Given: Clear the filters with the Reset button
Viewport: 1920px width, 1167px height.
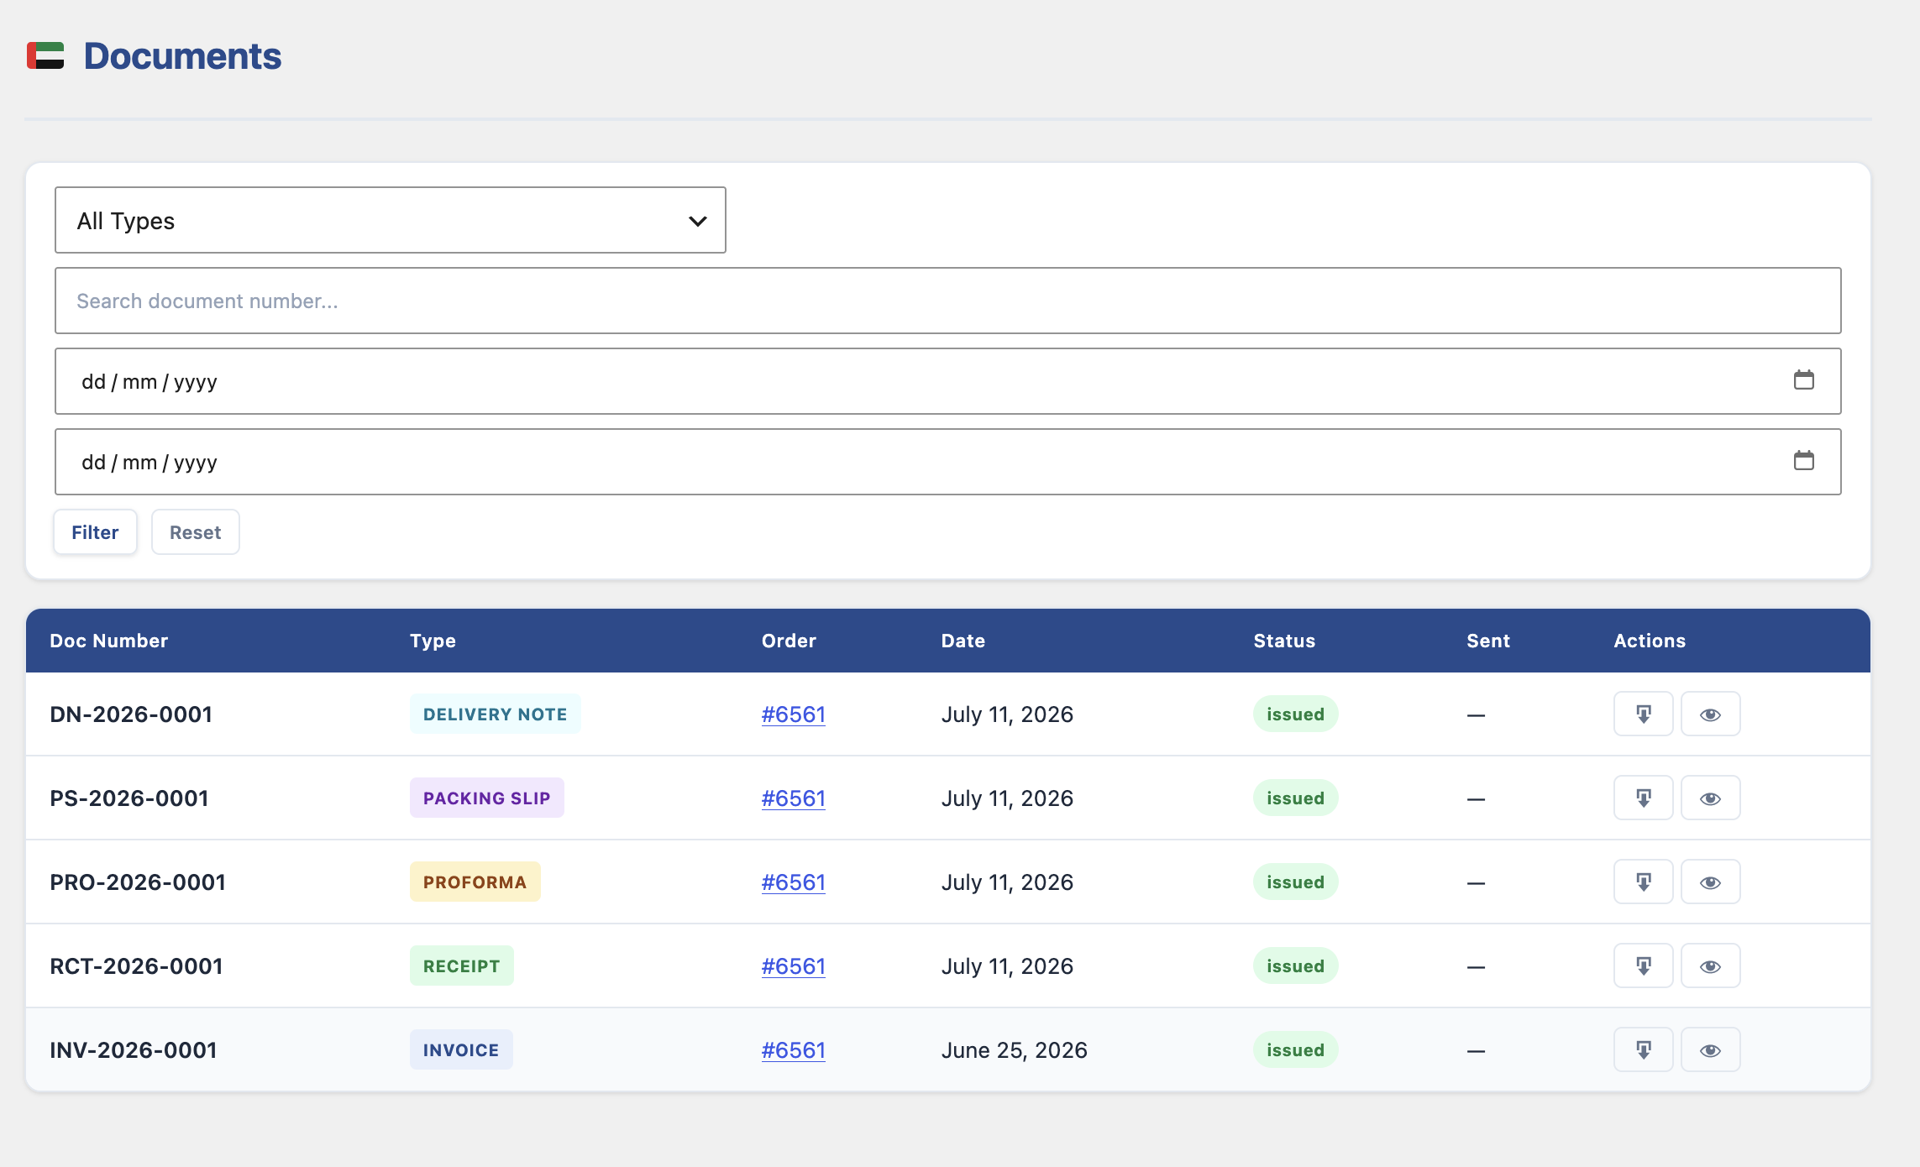Looking at the screenshot, I should coord(195,532).
